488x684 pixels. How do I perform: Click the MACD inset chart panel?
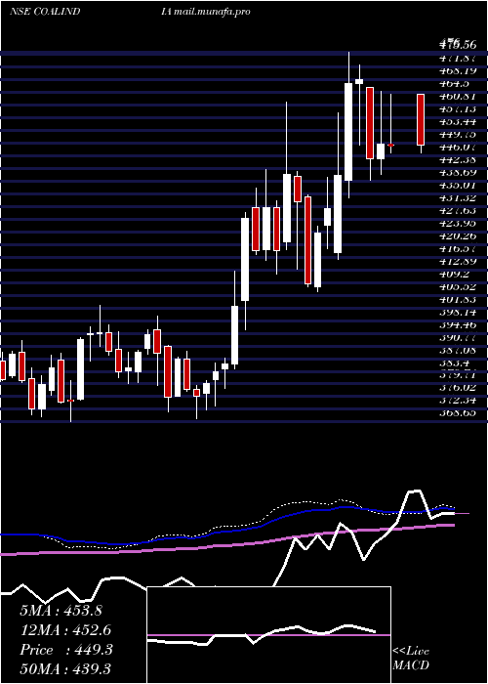click(x=268, y=635)
